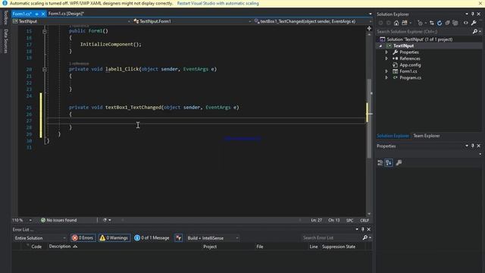Viewport: 485px width, 273px height.
Task: Collapse the TextINput project node
Action: tap(380, 45)
